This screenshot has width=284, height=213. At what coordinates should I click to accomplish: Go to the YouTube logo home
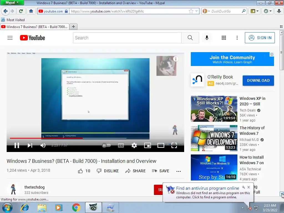32,38
